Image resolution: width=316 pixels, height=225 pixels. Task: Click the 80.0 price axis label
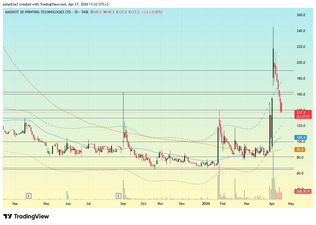(x=300, y=157)
